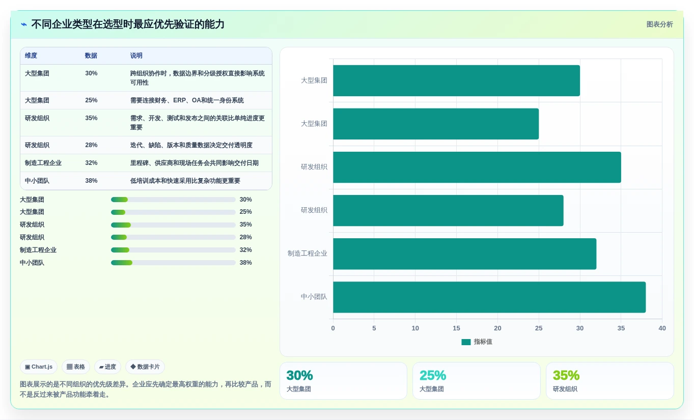
Task: Click the 中小团队 axis label in chart
Action: [314, 297]
